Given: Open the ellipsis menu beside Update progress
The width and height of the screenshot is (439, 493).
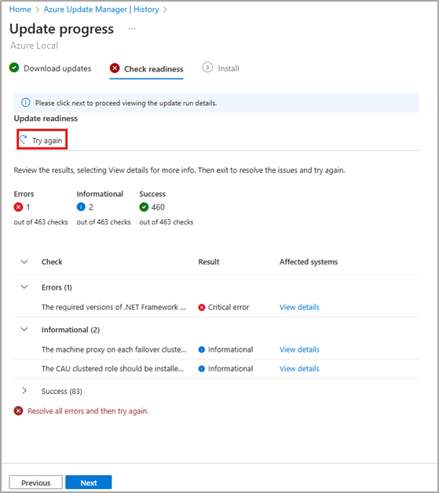Looking at the screenshot, I should (x=132, y=29).
